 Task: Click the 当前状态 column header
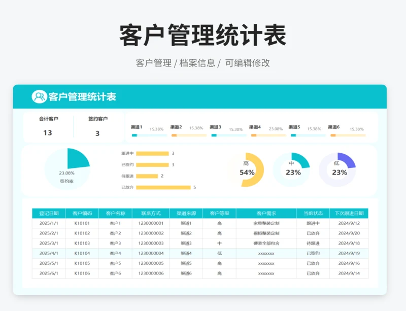click(x=313, y=214)
